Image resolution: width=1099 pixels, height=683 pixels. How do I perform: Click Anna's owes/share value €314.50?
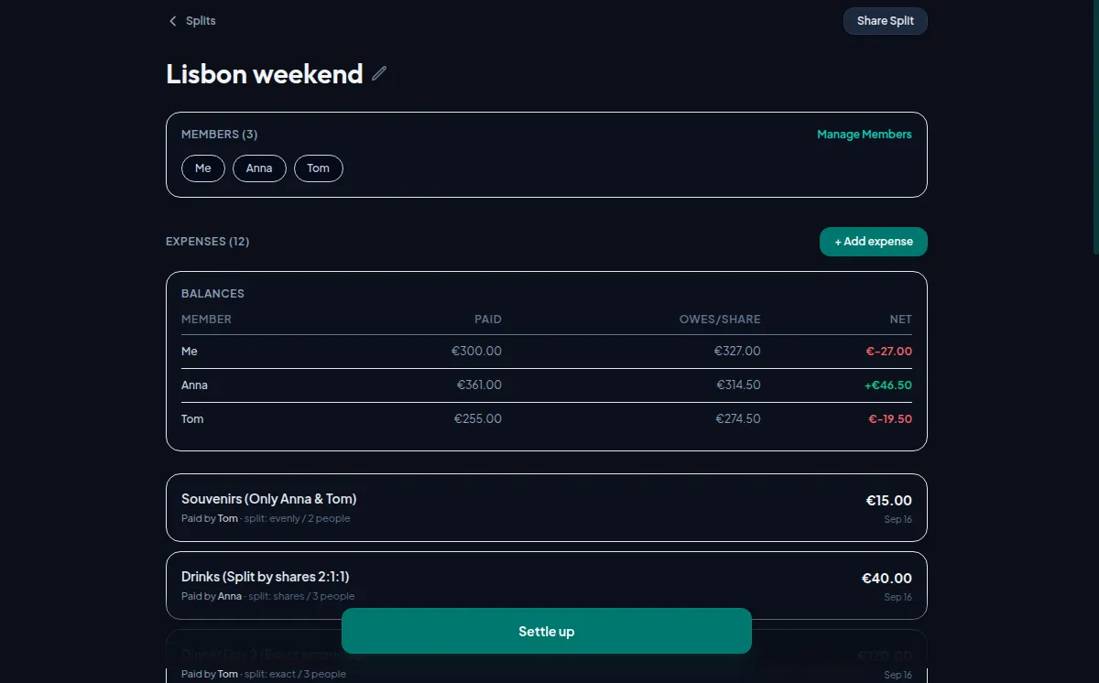pyautogui.click(x=738, y=385)
